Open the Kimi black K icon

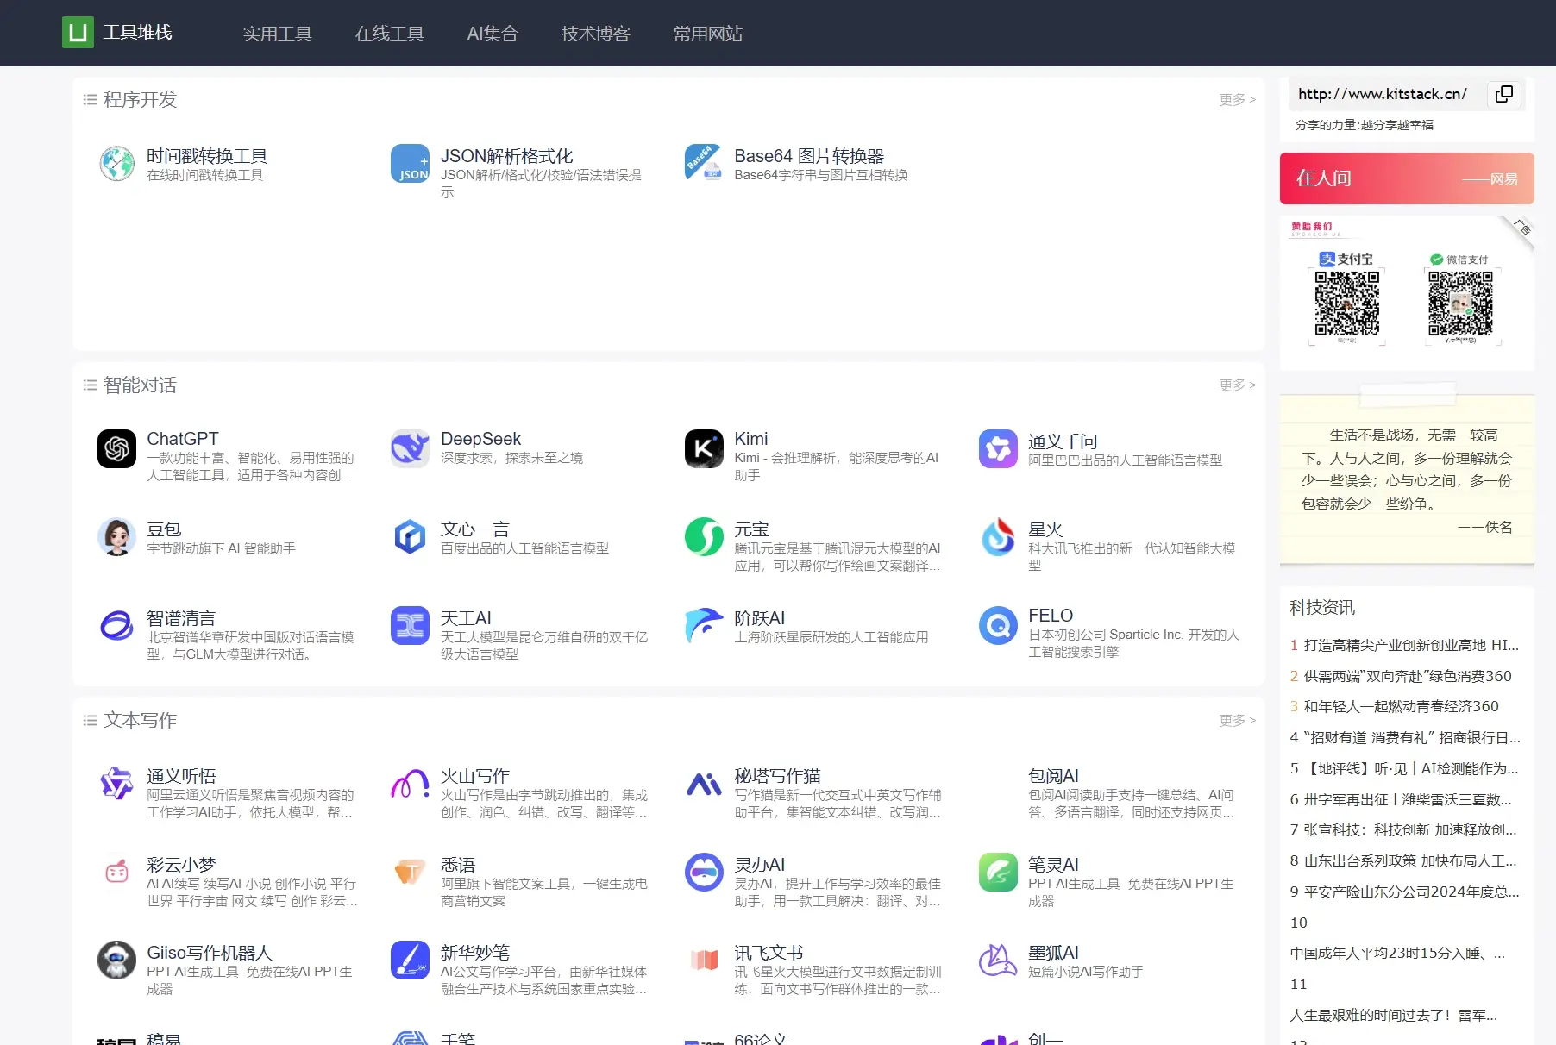(x=704, y=448)
